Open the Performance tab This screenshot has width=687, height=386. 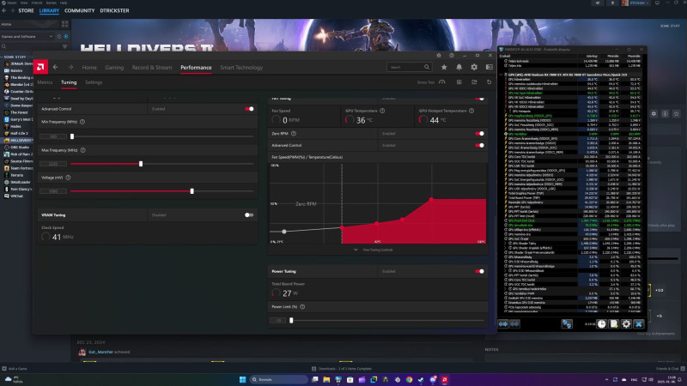pos(196,68)
